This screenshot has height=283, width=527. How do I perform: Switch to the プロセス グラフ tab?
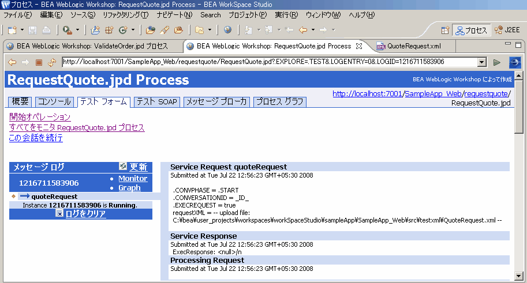(x=280, y=101)
